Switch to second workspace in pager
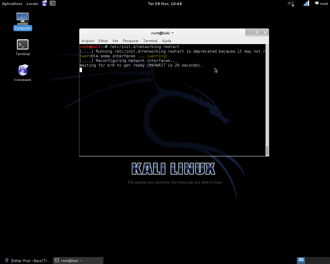The image size is (330, 264). pos(309,260)
